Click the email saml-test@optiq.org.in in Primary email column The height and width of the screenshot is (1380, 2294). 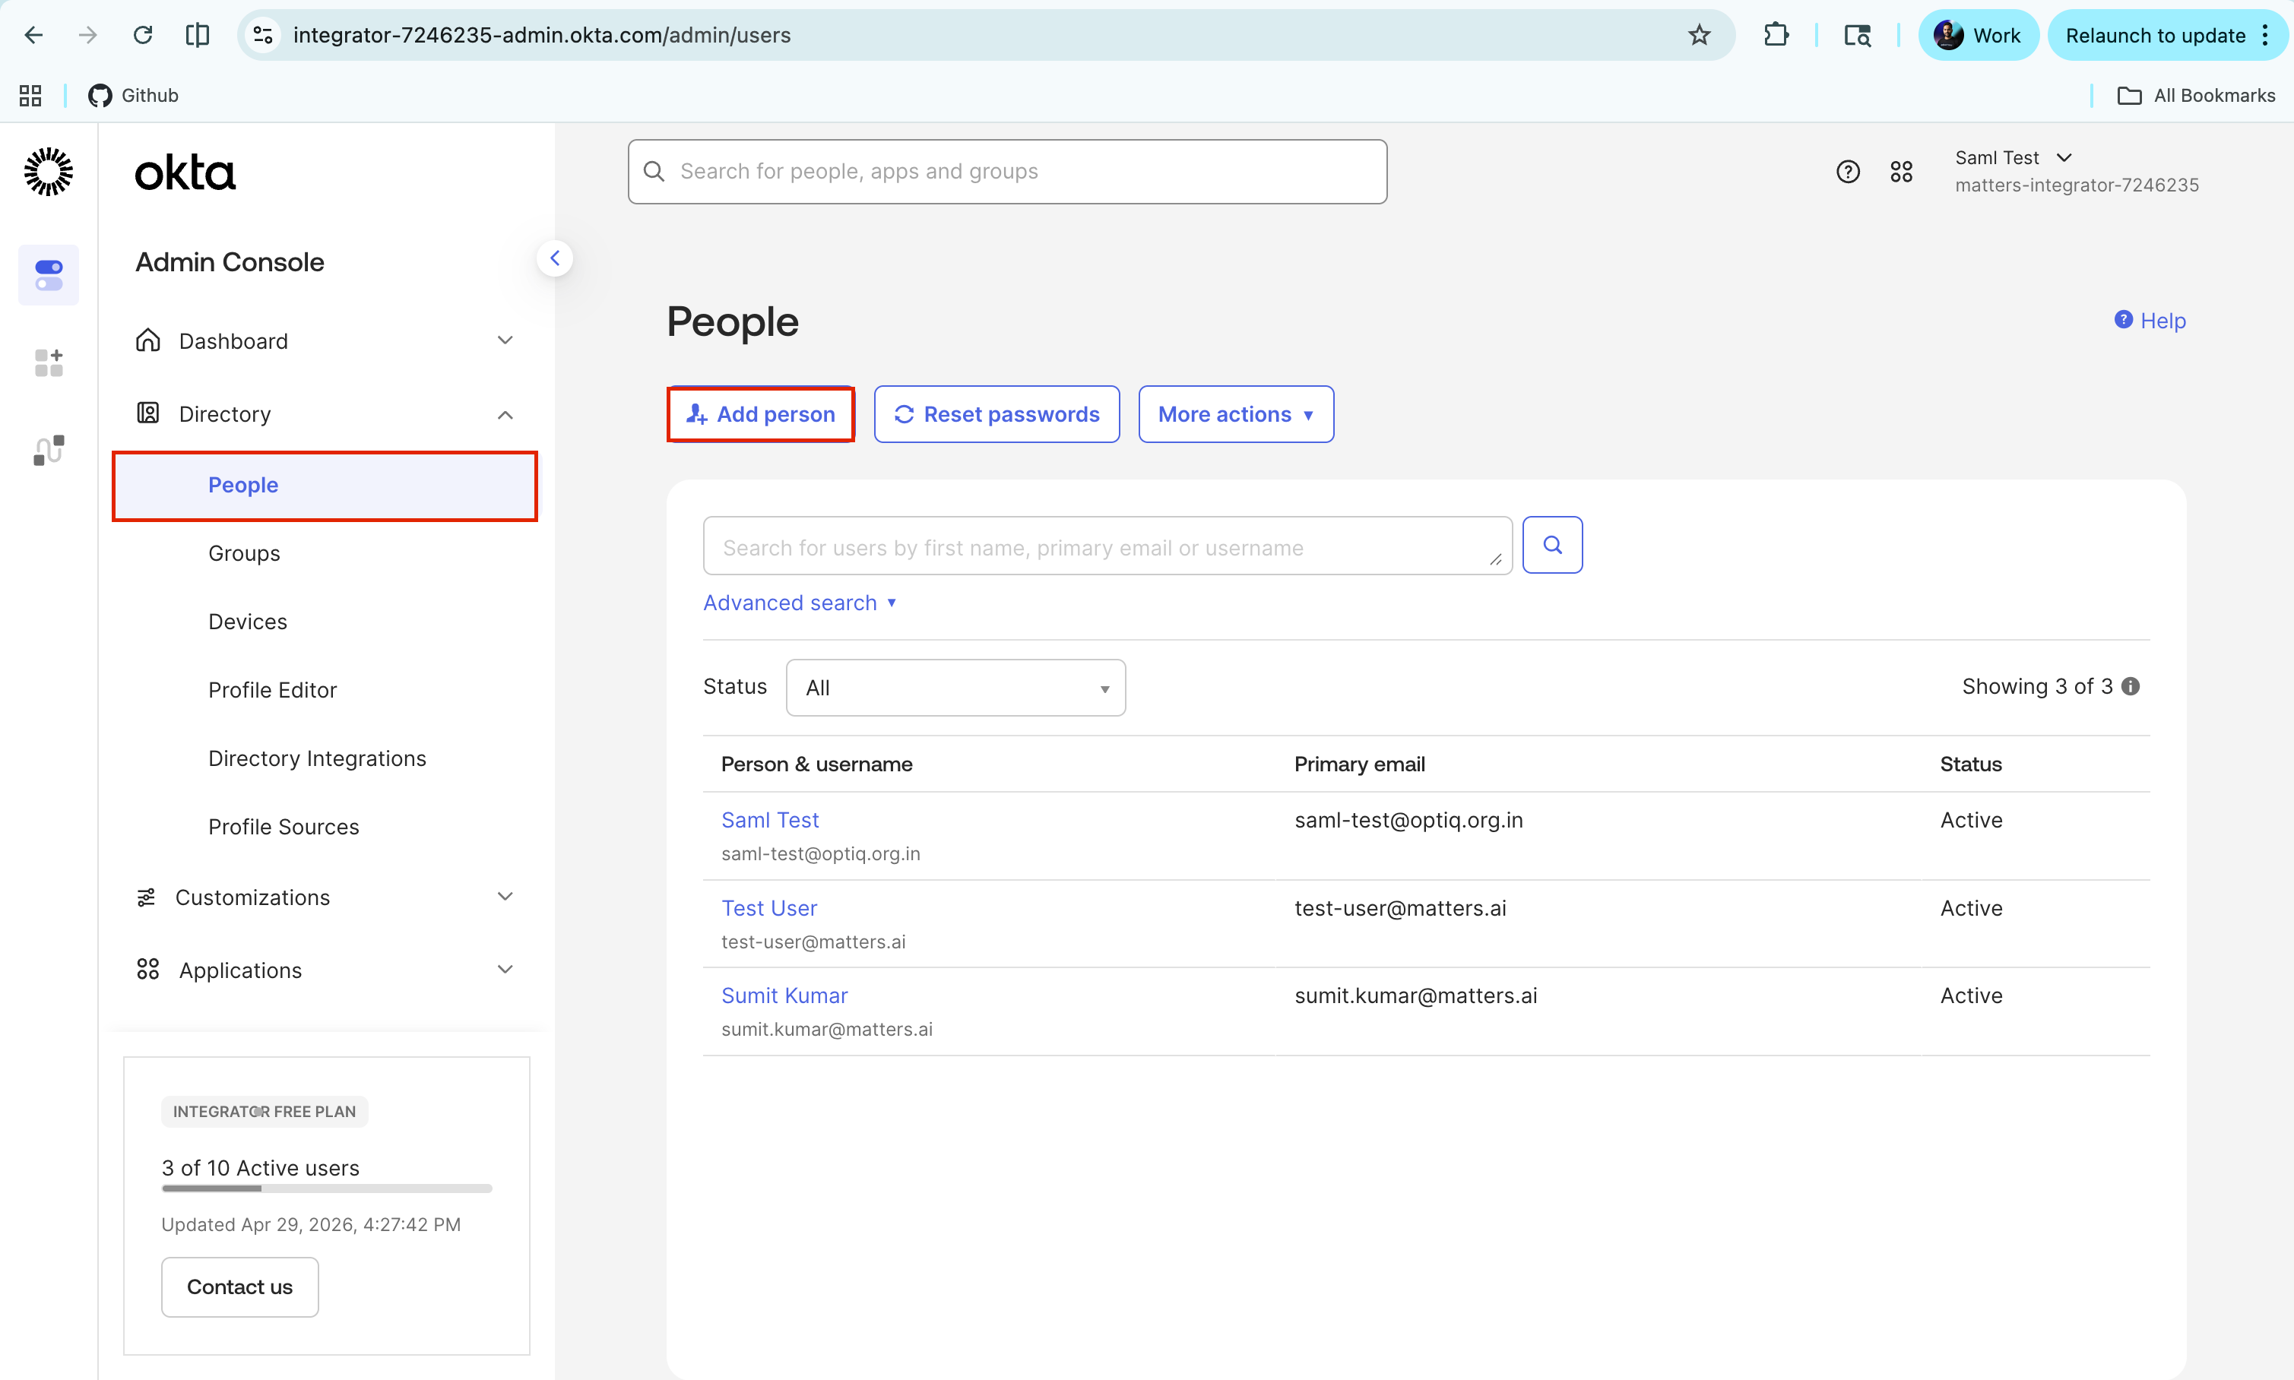(x=1408, y=820)
